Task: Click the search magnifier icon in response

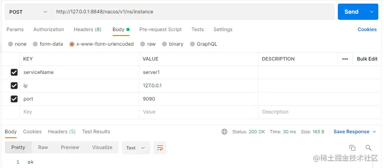Action: (x=368, y=148)
